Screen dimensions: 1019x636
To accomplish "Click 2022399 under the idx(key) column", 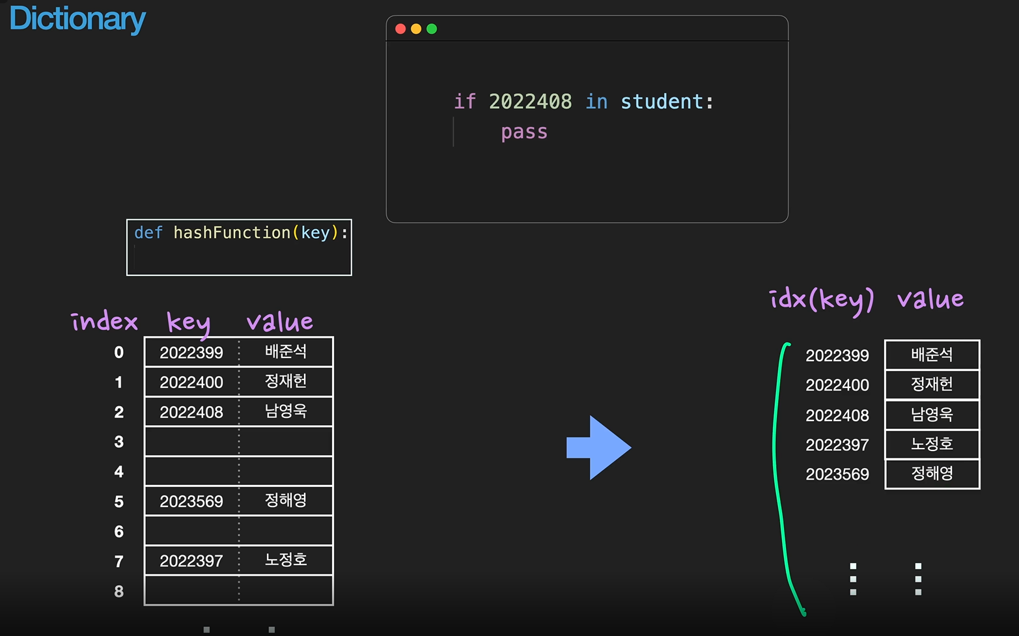I will (837, 356).
